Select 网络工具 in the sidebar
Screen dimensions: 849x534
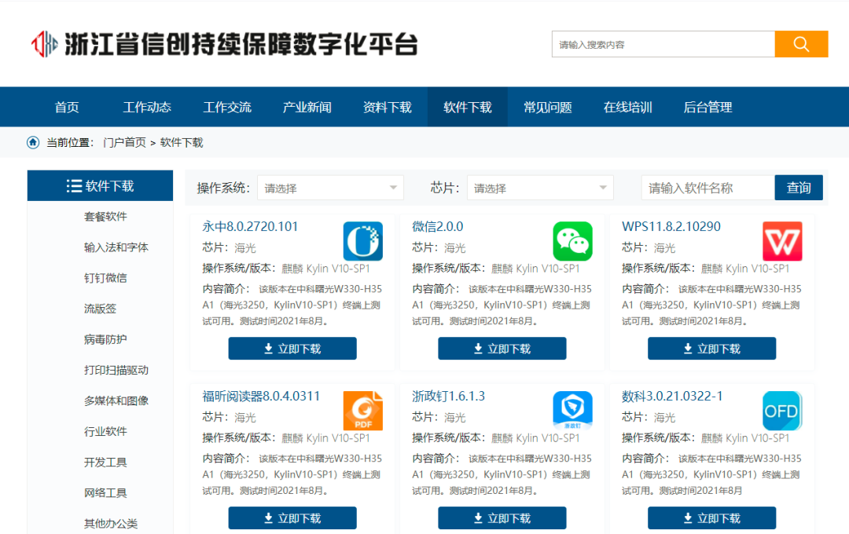coord(105,493)
